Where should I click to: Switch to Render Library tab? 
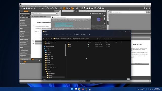pyautogui.click(x=83, y=11)
